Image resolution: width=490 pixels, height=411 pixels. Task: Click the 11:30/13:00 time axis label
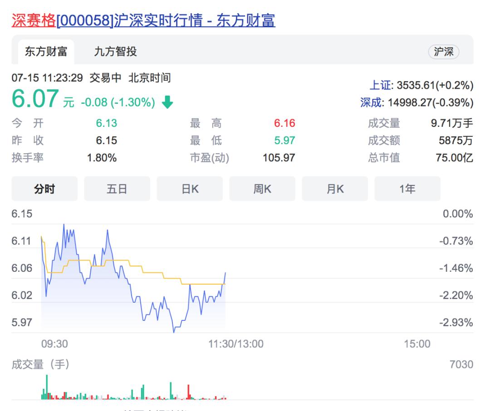(235, 344)
